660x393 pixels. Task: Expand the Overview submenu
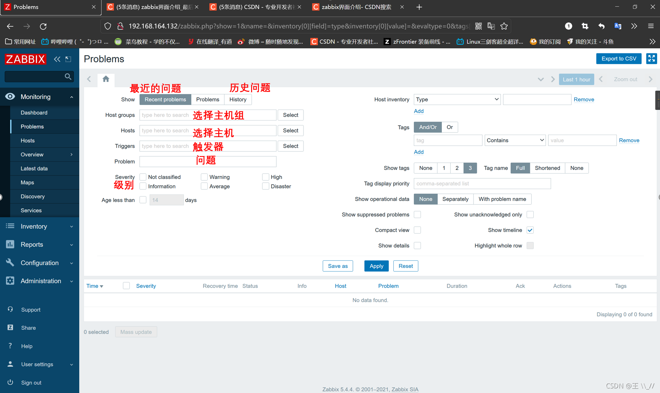(x=71, y=154)
